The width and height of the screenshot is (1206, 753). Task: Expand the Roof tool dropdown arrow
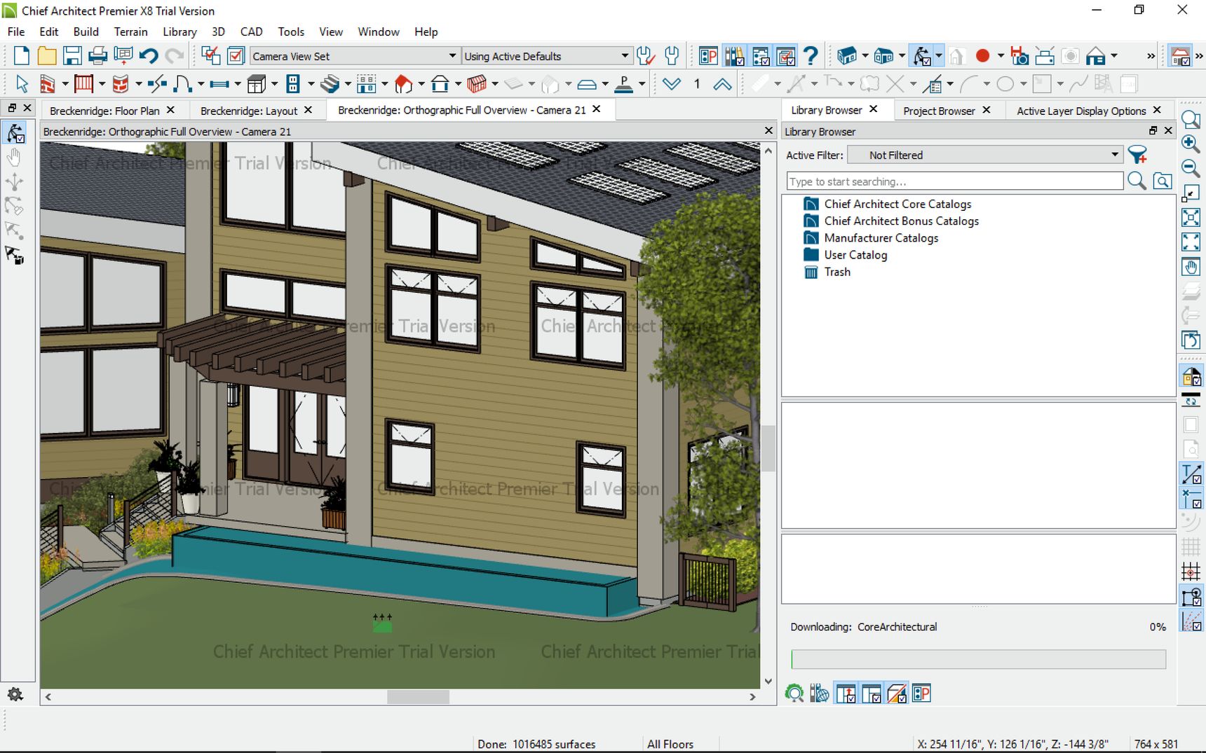pyautogui.click(x=421, y=84)
